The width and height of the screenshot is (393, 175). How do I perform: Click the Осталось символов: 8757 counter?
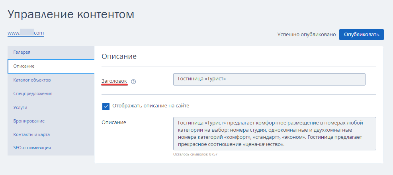point(195,154)
